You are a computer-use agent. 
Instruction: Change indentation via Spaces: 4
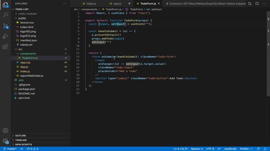197,149
